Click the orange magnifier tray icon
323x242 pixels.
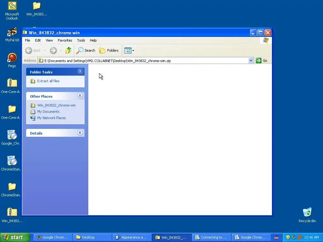[300, 237]
